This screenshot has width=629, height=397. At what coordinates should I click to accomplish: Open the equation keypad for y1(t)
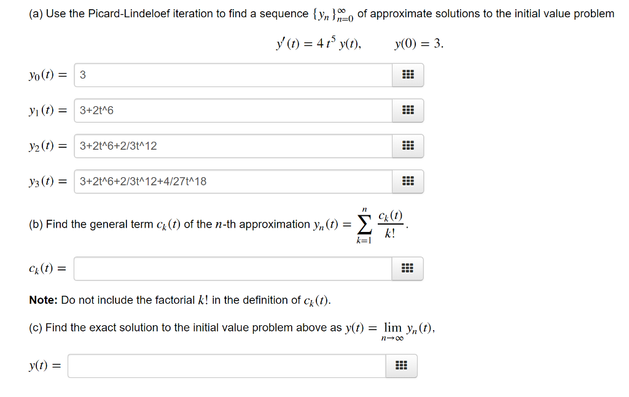[x=407, y=110]
